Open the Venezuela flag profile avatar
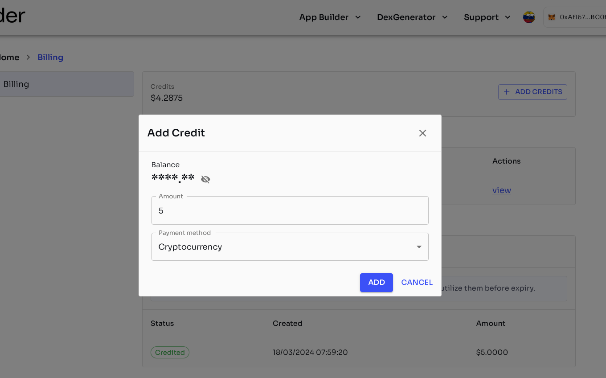The image size is (606, 378). [x=528, y=17]
